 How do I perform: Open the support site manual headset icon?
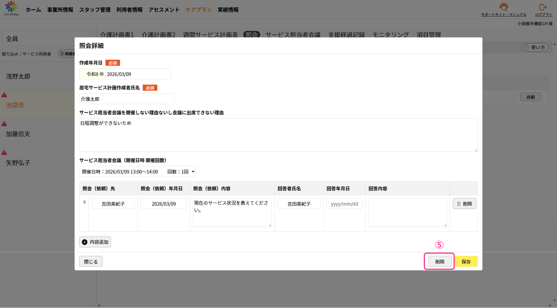click(x=504, y=7)
